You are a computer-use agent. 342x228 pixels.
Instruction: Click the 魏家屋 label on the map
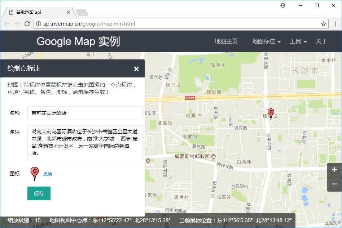tap(214, 92)
